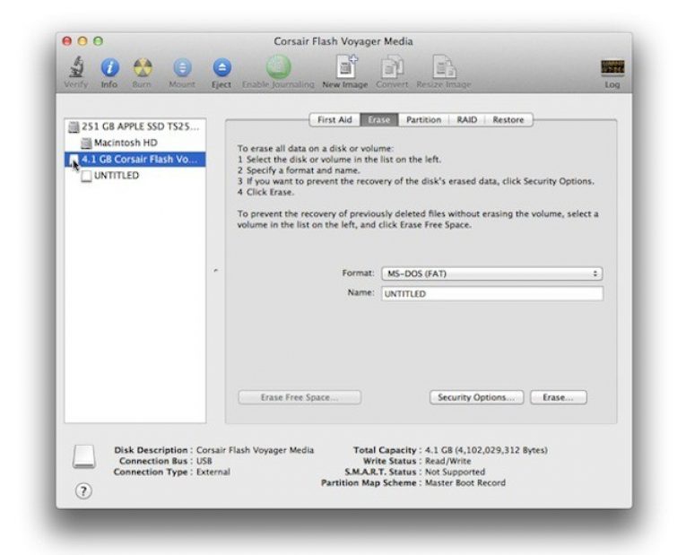Select the Erase tab

click(x=379, y=120)
